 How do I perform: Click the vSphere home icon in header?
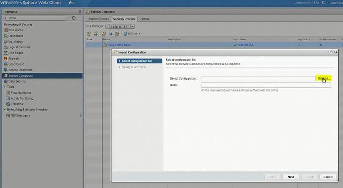(71, 3)
